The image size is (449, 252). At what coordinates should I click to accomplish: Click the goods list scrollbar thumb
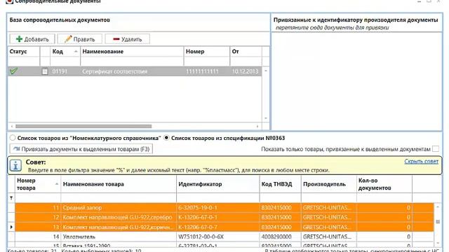pos(438,222)
